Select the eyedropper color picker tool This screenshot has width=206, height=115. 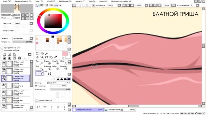point(55,57)
